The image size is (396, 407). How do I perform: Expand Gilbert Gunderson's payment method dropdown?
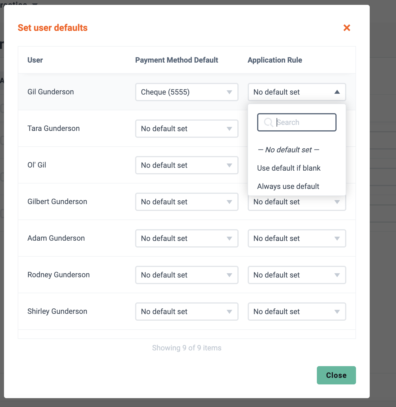(187, 202)
